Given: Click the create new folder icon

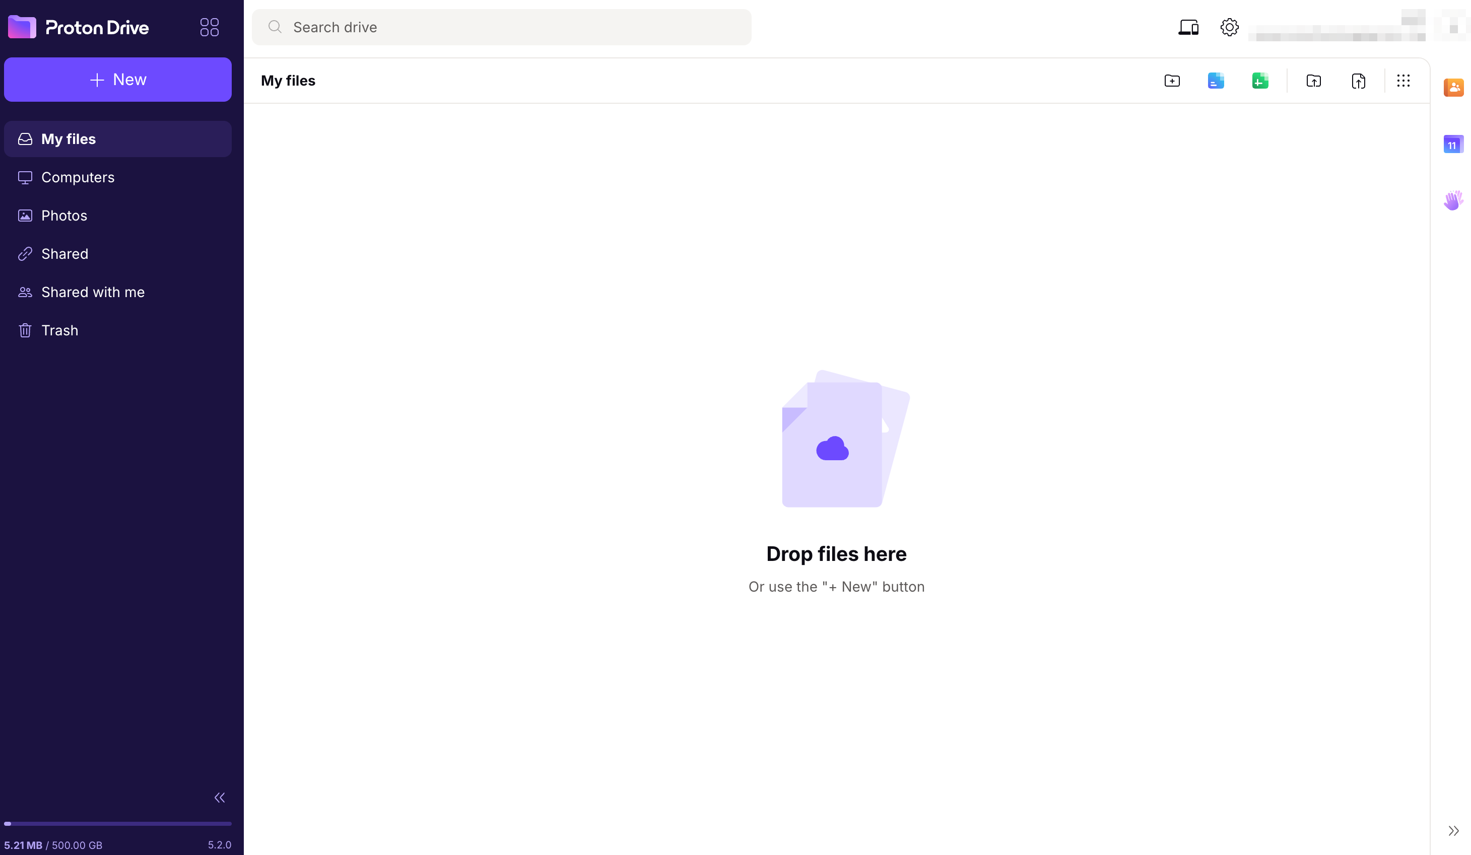Looking at the screenshot, I should (1172, 81).
